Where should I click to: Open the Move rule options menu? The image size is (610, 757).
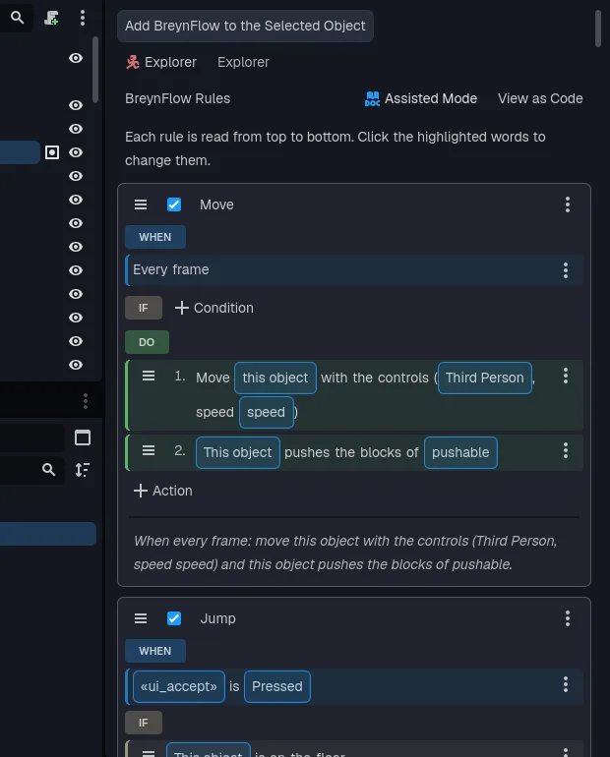coord(568,204)
